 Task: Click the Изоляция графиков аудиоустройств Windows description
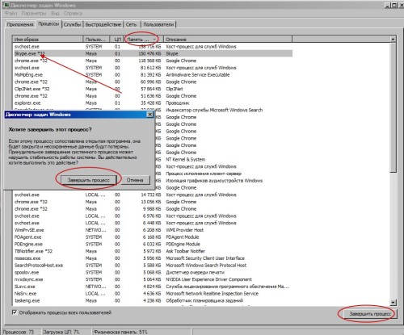point(214,181)
